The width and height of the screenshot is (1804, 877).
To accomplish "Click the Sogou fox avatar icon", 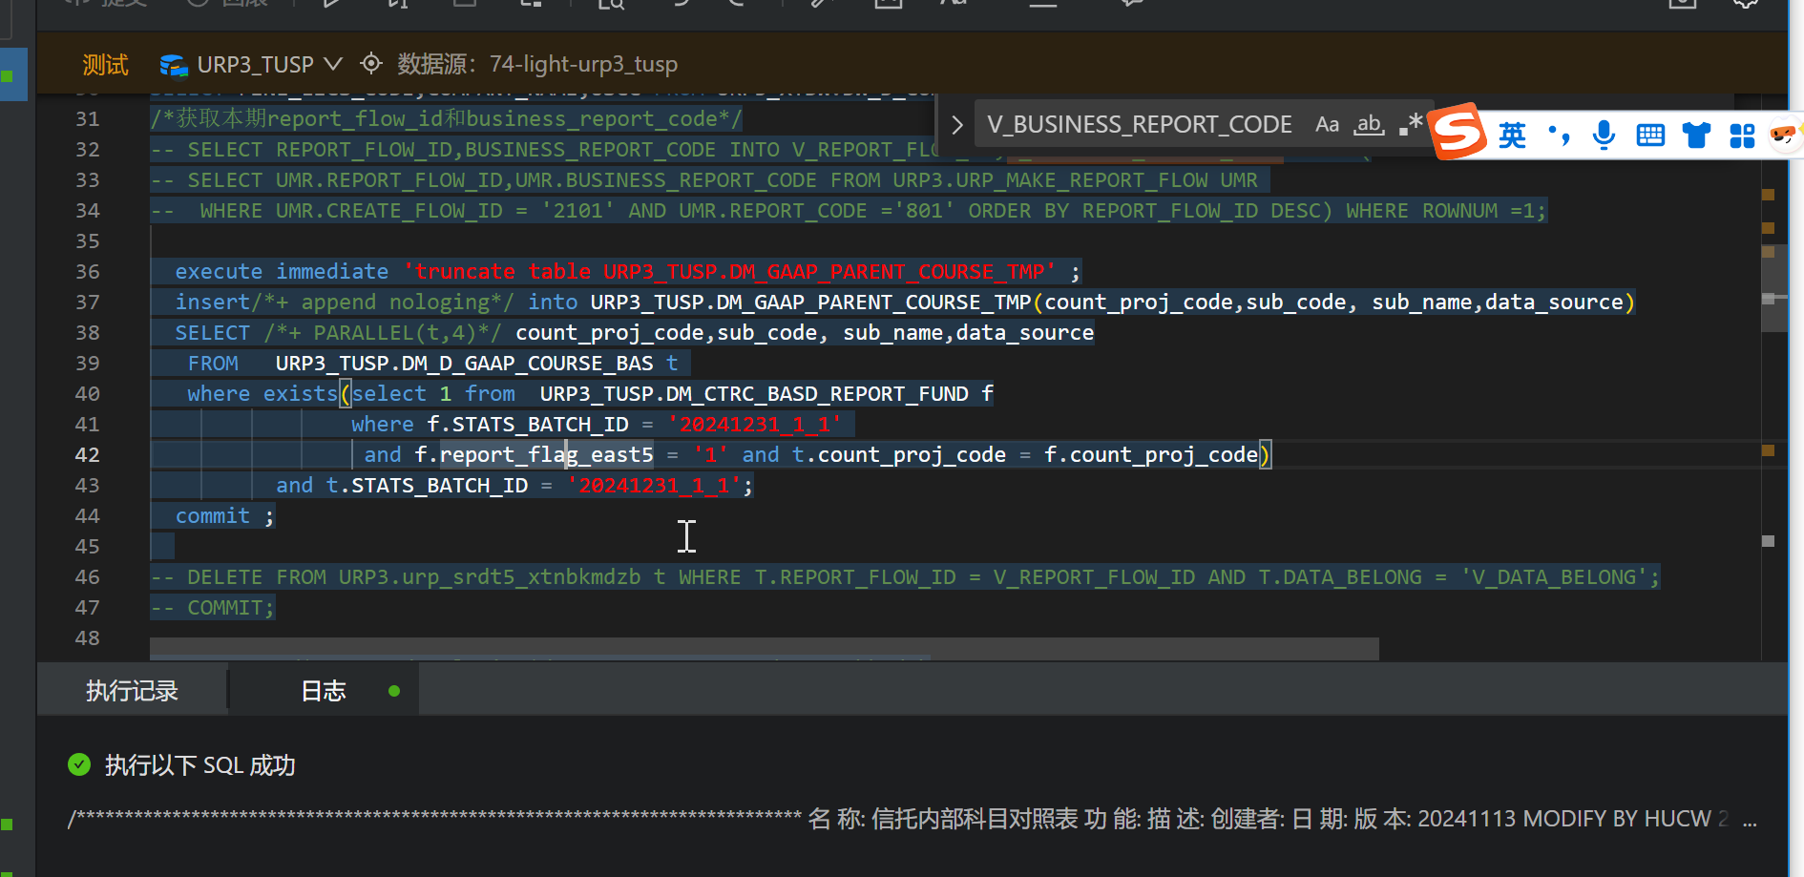I will [x=1783, y=136].
